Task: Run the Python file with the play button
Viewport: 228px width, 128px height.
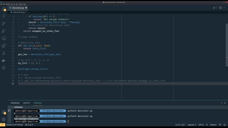Action: coord(214,8)
